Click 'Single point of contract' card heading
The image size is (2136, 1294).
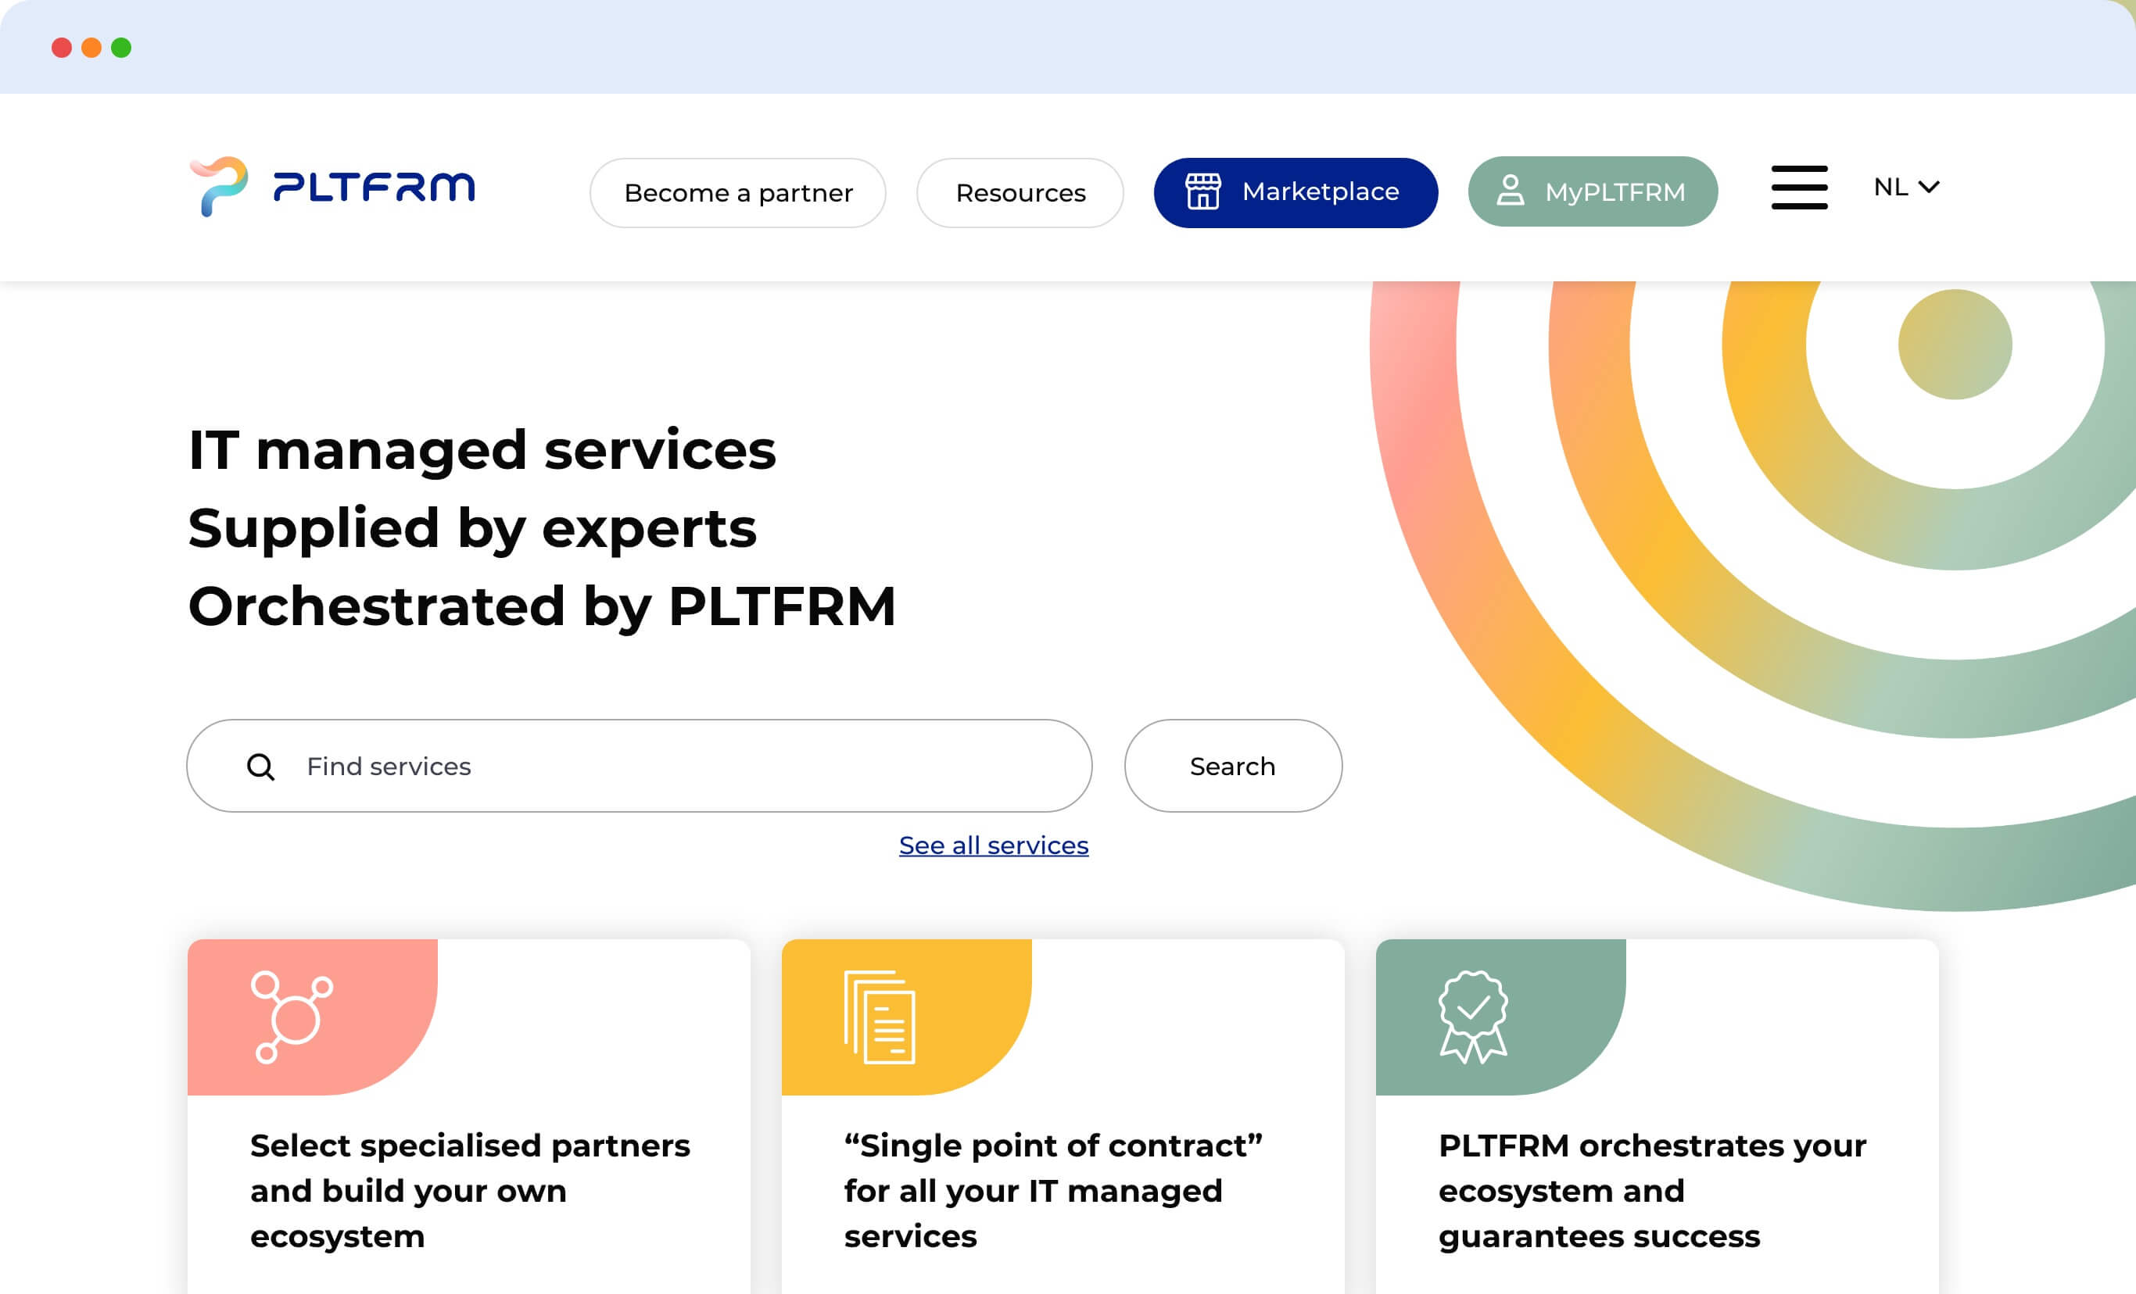tap(1053, 1191)
